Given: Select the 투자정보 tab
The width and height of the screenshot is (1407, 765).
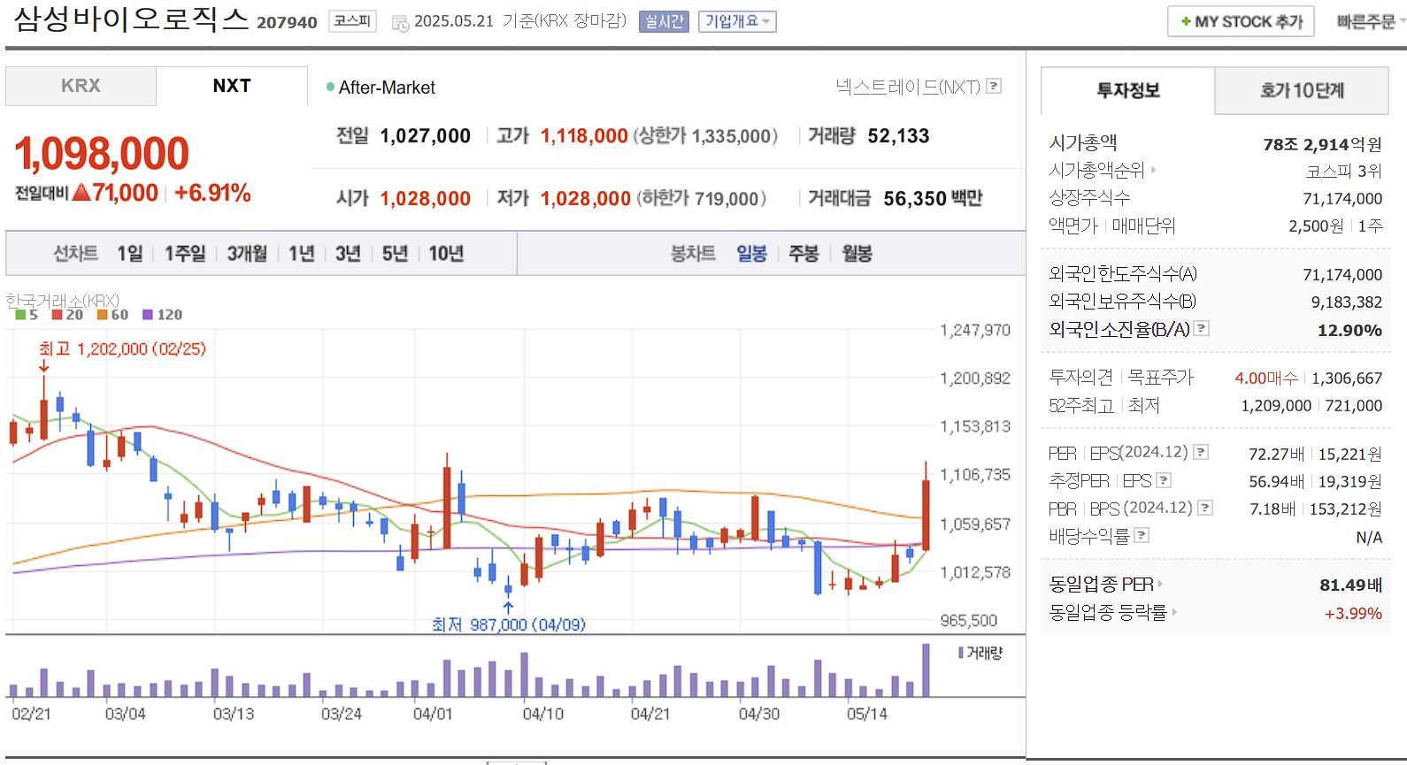Looking at the screenshot, I should (1128, 90).
